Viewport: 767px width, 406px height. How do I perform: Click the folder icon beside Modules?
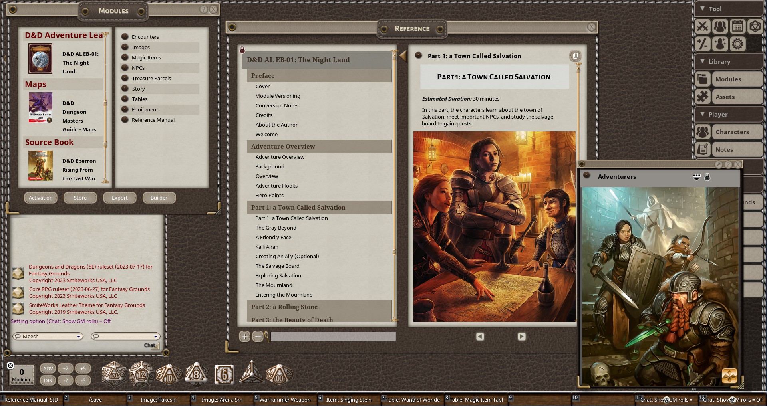[x=702, y=79]
